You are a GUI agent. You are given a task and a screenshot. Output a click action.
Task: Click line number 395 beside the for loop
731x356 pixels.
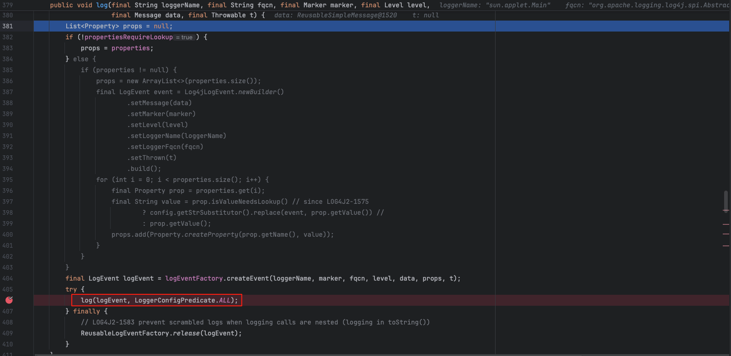[8, 180]
